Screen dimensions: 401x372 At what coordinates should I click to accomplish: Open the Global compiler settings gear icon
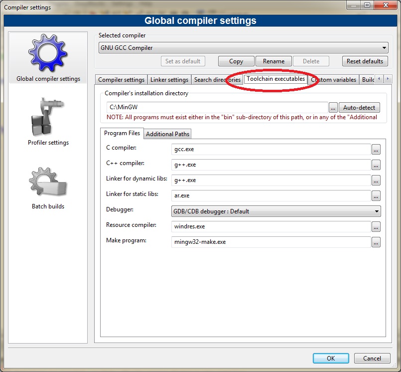[48, 53]
